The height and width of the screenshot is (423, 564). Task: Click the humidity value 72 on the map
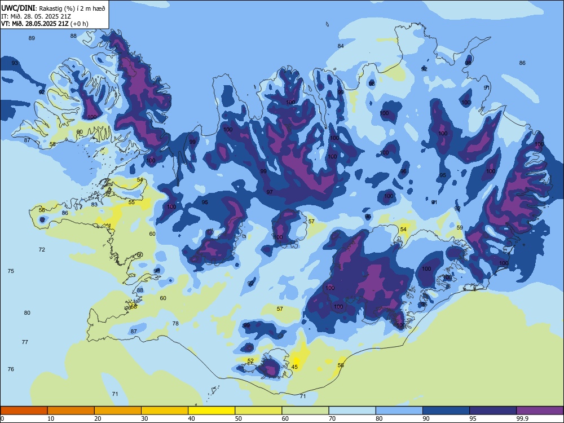42,250
